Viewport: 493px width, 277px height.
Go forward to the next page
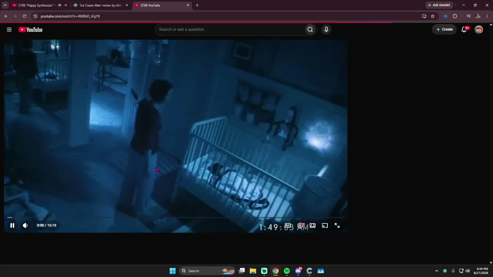click(15, 16)
